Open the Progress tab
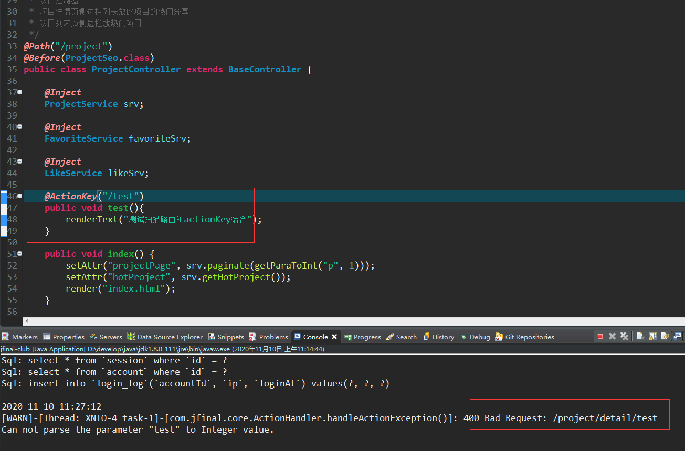The image size is (685, 451). pos(362,337)
